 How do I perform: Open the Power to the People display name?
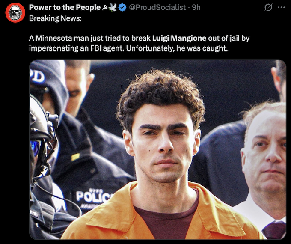65,7
